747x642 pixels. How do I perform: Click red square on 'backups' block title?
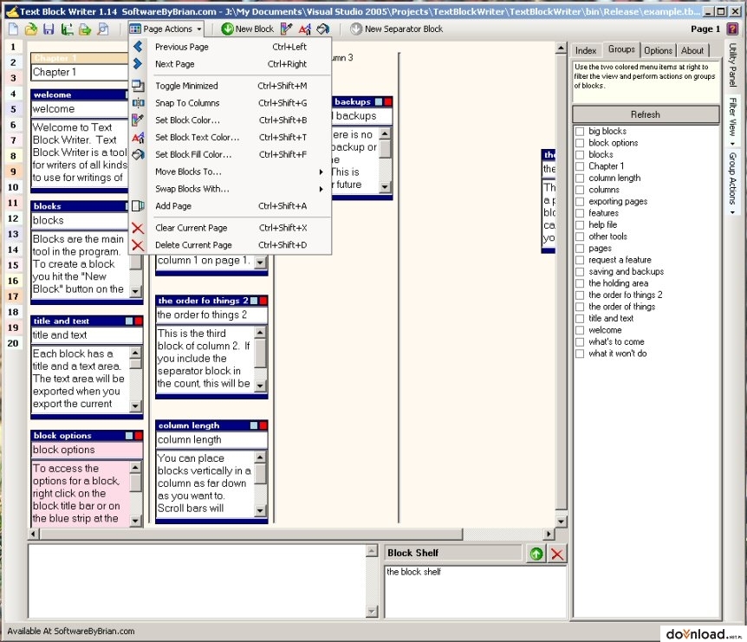pyautogui.click(x=388, y=101)
